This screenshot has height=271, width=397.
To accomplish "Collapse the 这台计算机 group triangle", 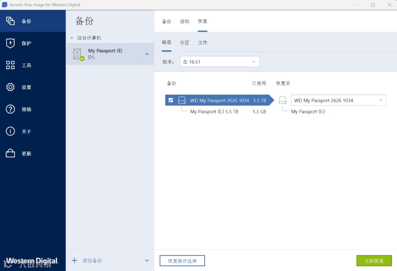I will [72, 38].
